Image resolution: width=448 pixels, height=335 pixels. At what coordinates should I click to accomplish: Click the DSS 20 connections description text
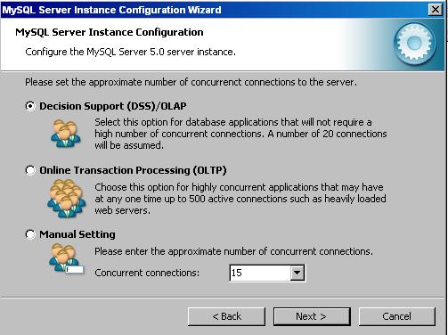(240, 134)
